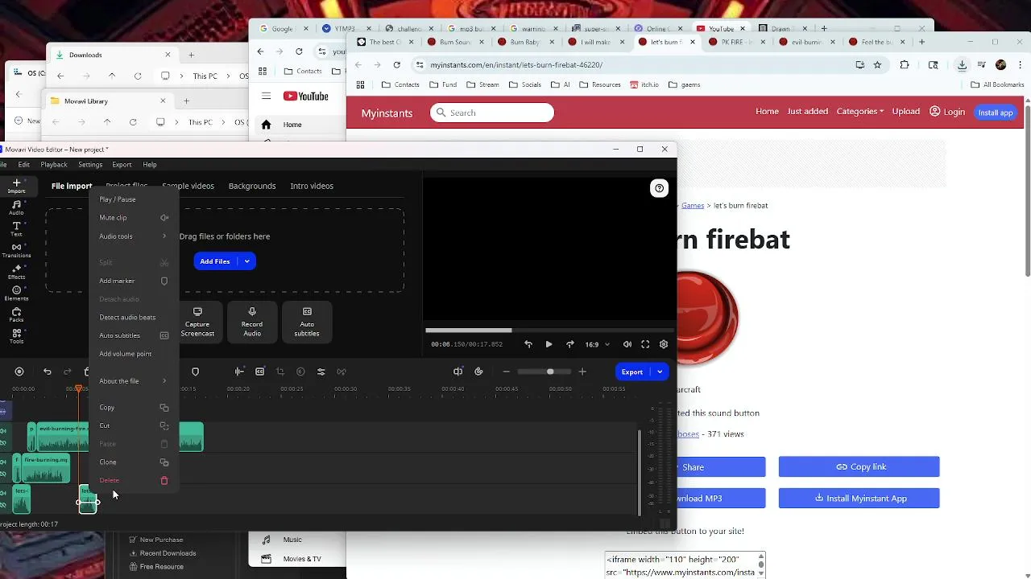Screen dimensions: 1031x579
Task: Choose Detect audio beats in context menu
Action: (134, 317)
